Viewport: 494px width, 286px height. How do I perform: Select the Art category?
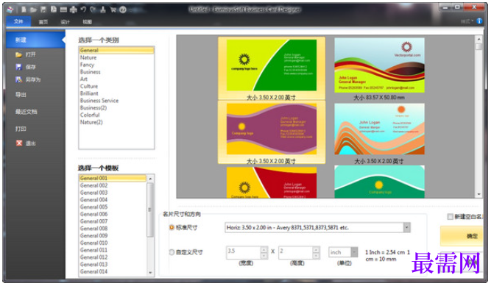coord(116,79)
